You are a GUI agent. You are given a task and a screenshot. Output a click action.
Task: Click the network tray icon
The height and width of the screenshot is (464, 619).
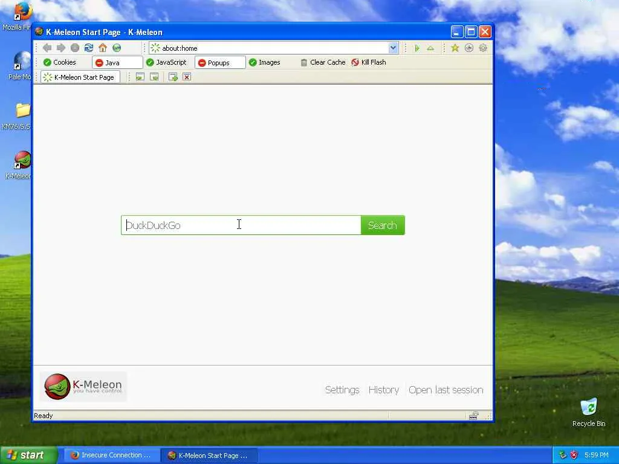pyautogui.click(x=563, y=456)
